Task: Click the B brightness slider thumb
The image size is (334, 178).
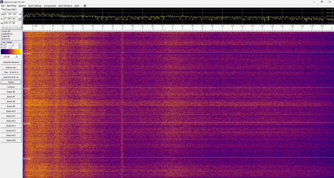Action: click(x=13, y=45)
